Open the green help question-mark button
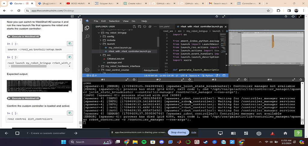 (298, 133)
